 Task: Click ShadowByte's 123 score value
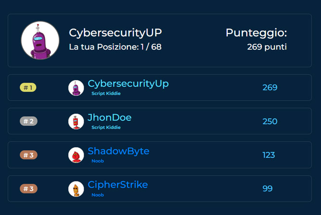(269, 155)
